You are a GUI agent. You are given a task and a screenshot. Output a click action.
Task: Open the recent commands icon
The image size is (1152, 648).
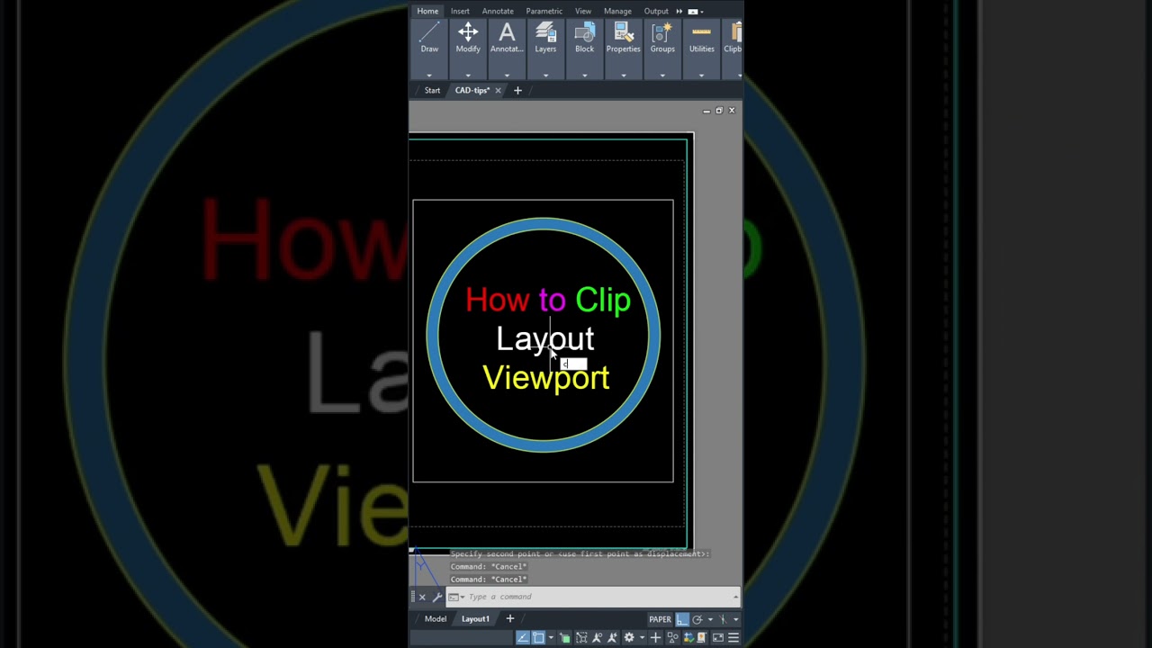click(x=454, y=597)
